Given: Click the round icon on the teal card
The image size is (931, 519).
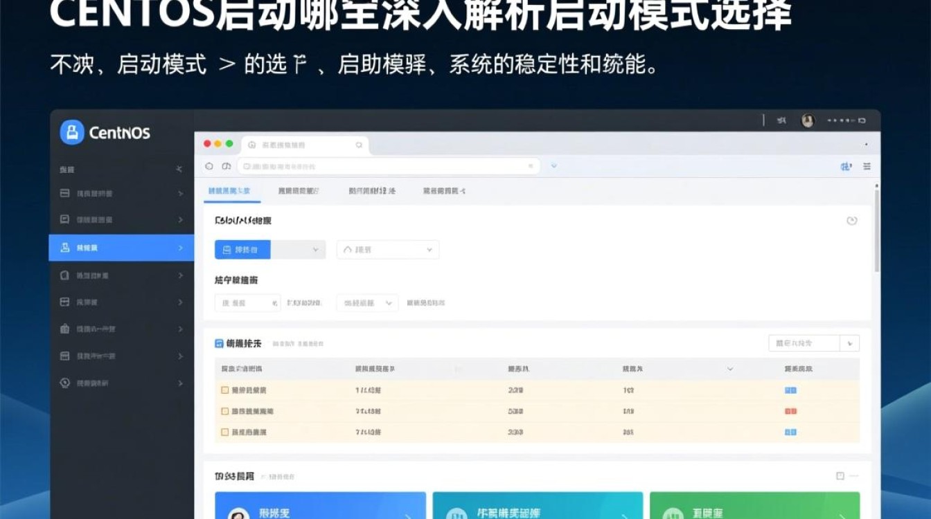Looking at the screenshot, I should click(456, 513).
